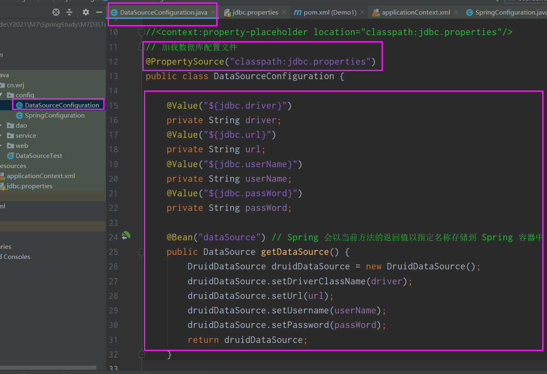Click line number 24 in the gutter
547x374 pixels.
click(x=113, y=237)
